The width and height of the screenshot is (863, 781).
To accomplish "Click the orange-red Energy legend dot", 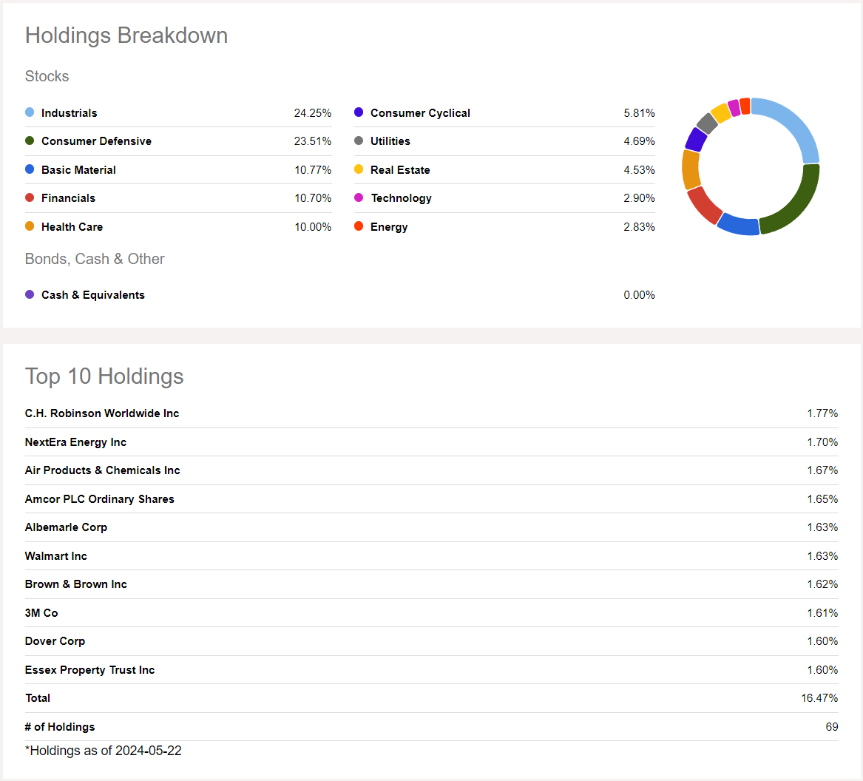I will point(359,226).
